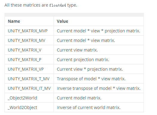Select the UNITY_MATRIX_T_MV name cell

pos(29,79)
